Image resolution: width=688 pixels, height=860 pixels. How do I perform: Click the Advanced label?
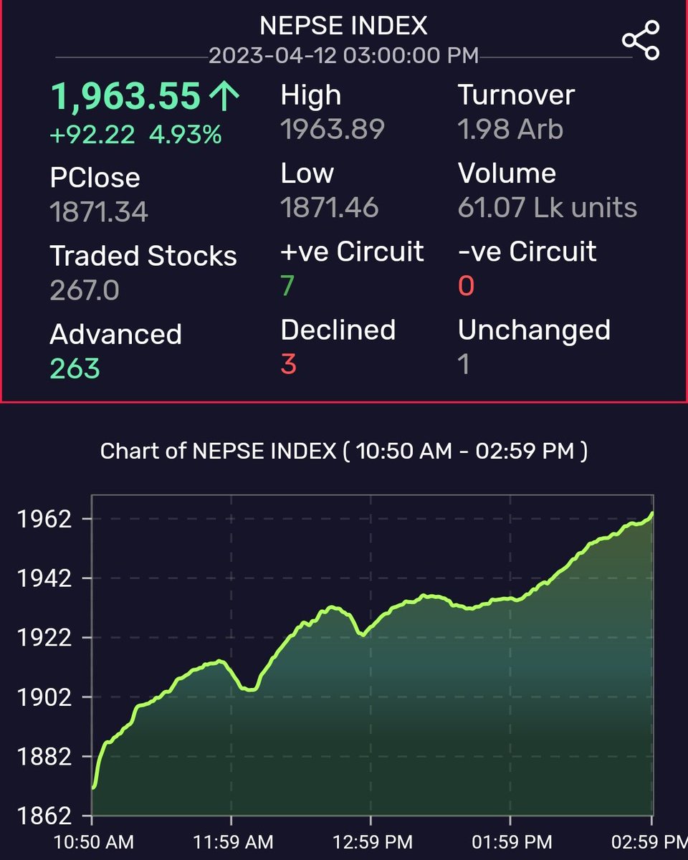click(115, 335)
